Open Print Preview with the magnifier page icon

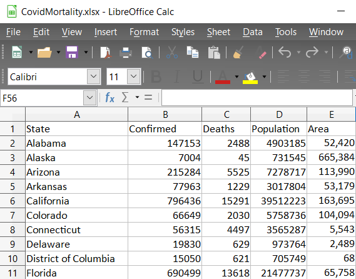click(x=147, y=53)
